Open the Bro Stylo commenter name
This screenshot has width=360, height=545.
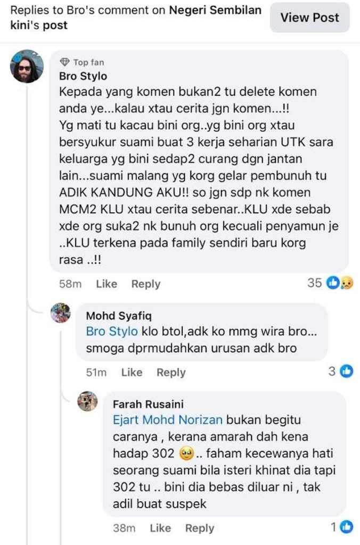pos(83,76)
